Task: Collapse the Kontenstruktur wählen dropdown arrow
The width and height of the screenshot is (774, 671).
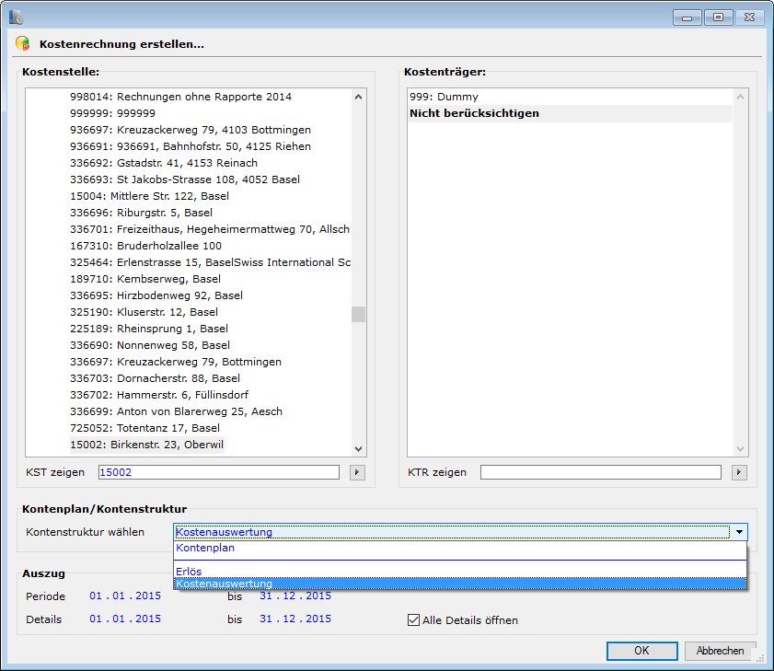Action: pos(739,532)
